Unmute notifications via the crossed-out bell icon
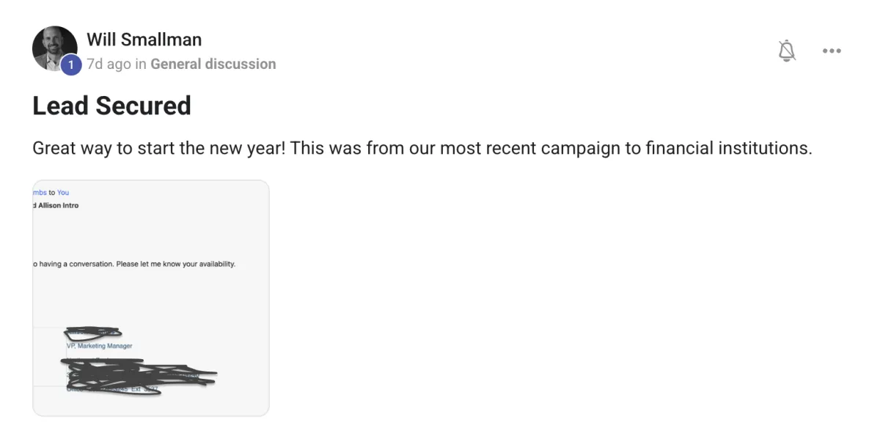Image resolution: width=880 pixels, height=428 pixels. 787,50
